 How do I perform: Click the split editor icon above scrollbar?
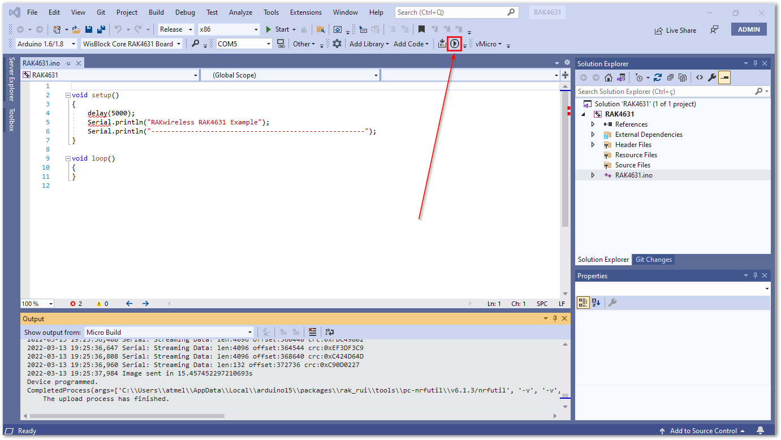click(565, 75)
